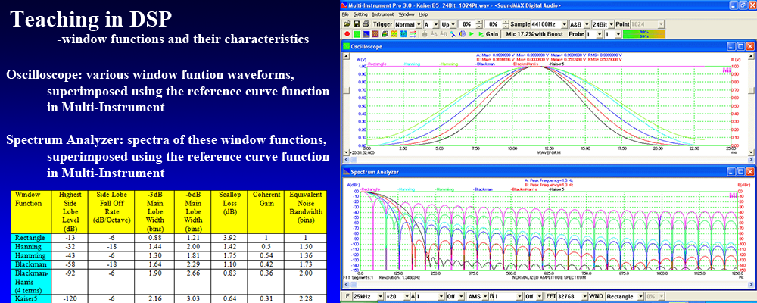This screenshot has height=303, width=757.
Task: Click the Spectrum Analyzer window title icon
Action: [346, 171]
